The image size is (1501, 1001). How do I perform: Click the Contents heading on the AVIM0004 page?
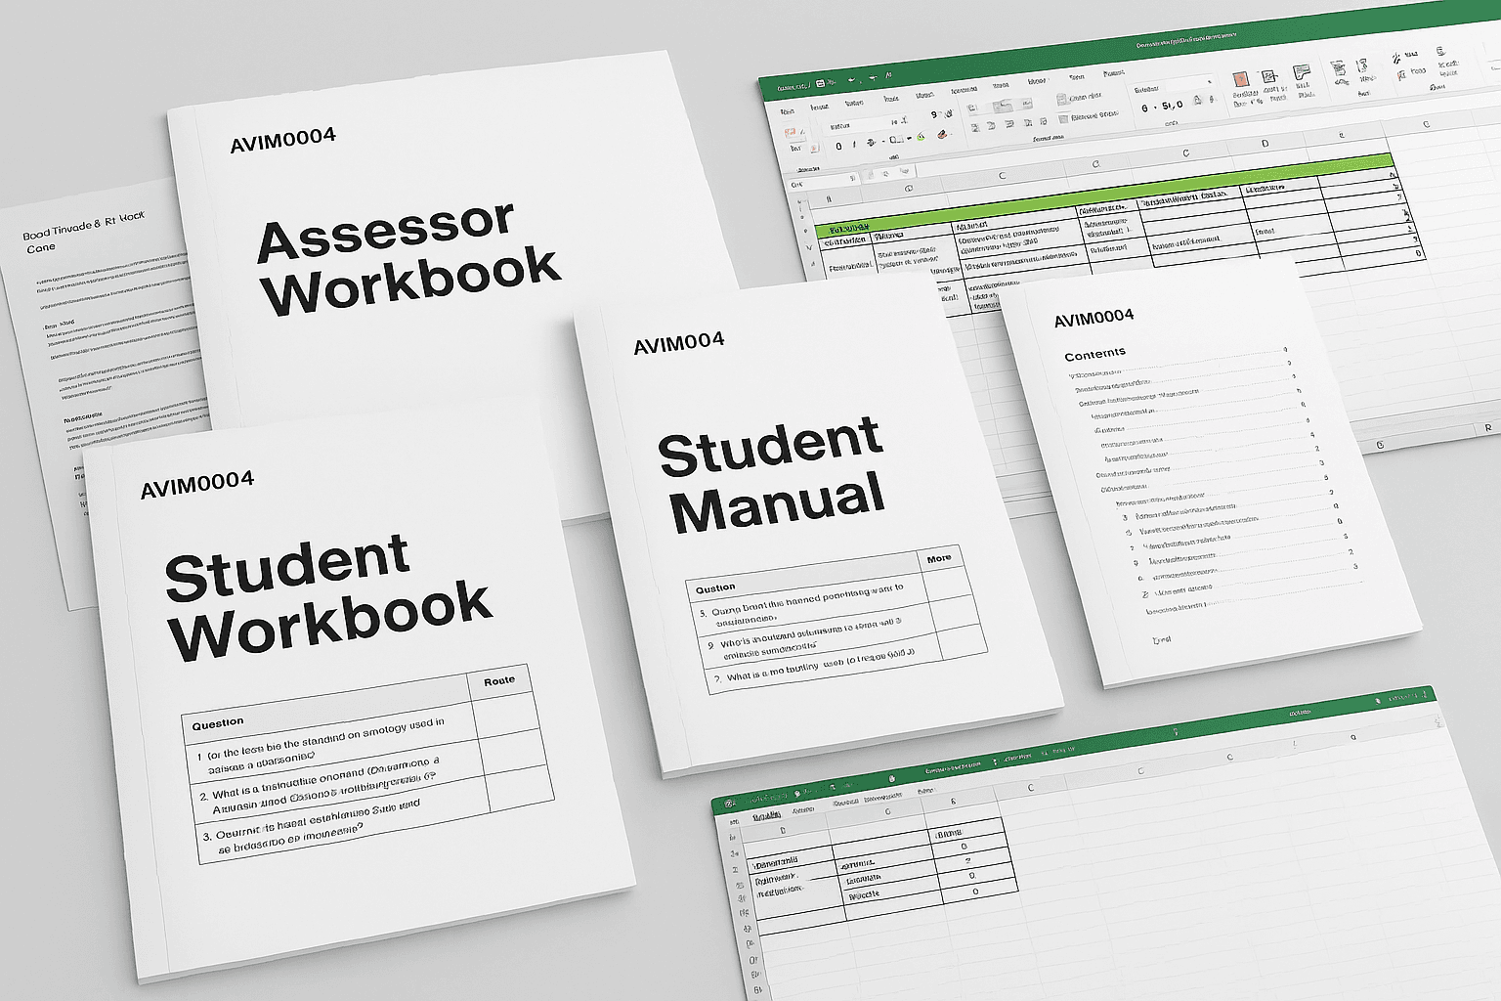coord(1094,354)
